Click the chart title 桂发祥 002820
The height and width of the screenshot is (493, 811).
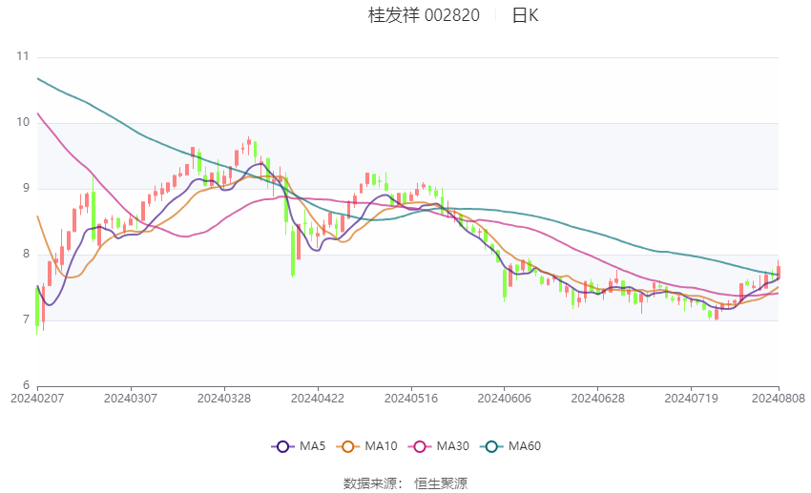click(x=425, y=15)
